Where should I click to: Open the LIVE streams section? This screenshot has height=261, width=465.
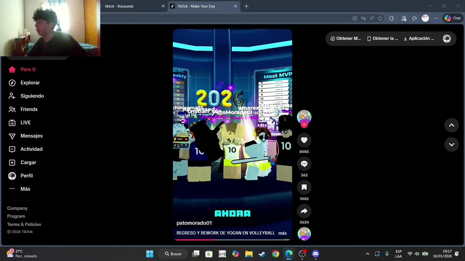point(20,123)
